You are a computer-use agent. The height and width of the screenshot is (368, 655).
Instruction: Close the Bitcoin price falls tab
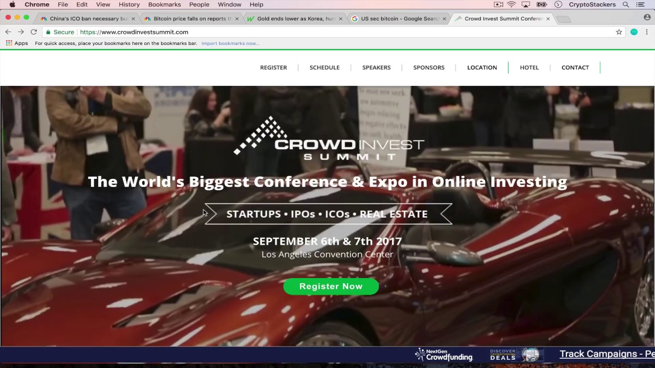pos(236,19)
